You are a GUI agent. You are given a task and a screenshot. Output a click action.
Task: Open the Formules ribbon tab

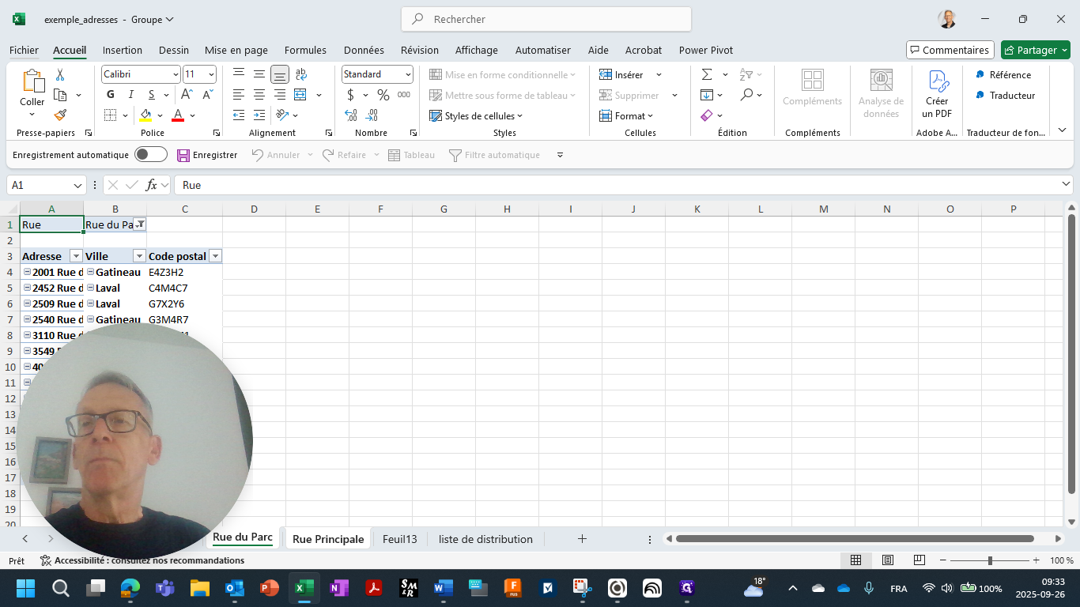point(305,50)
